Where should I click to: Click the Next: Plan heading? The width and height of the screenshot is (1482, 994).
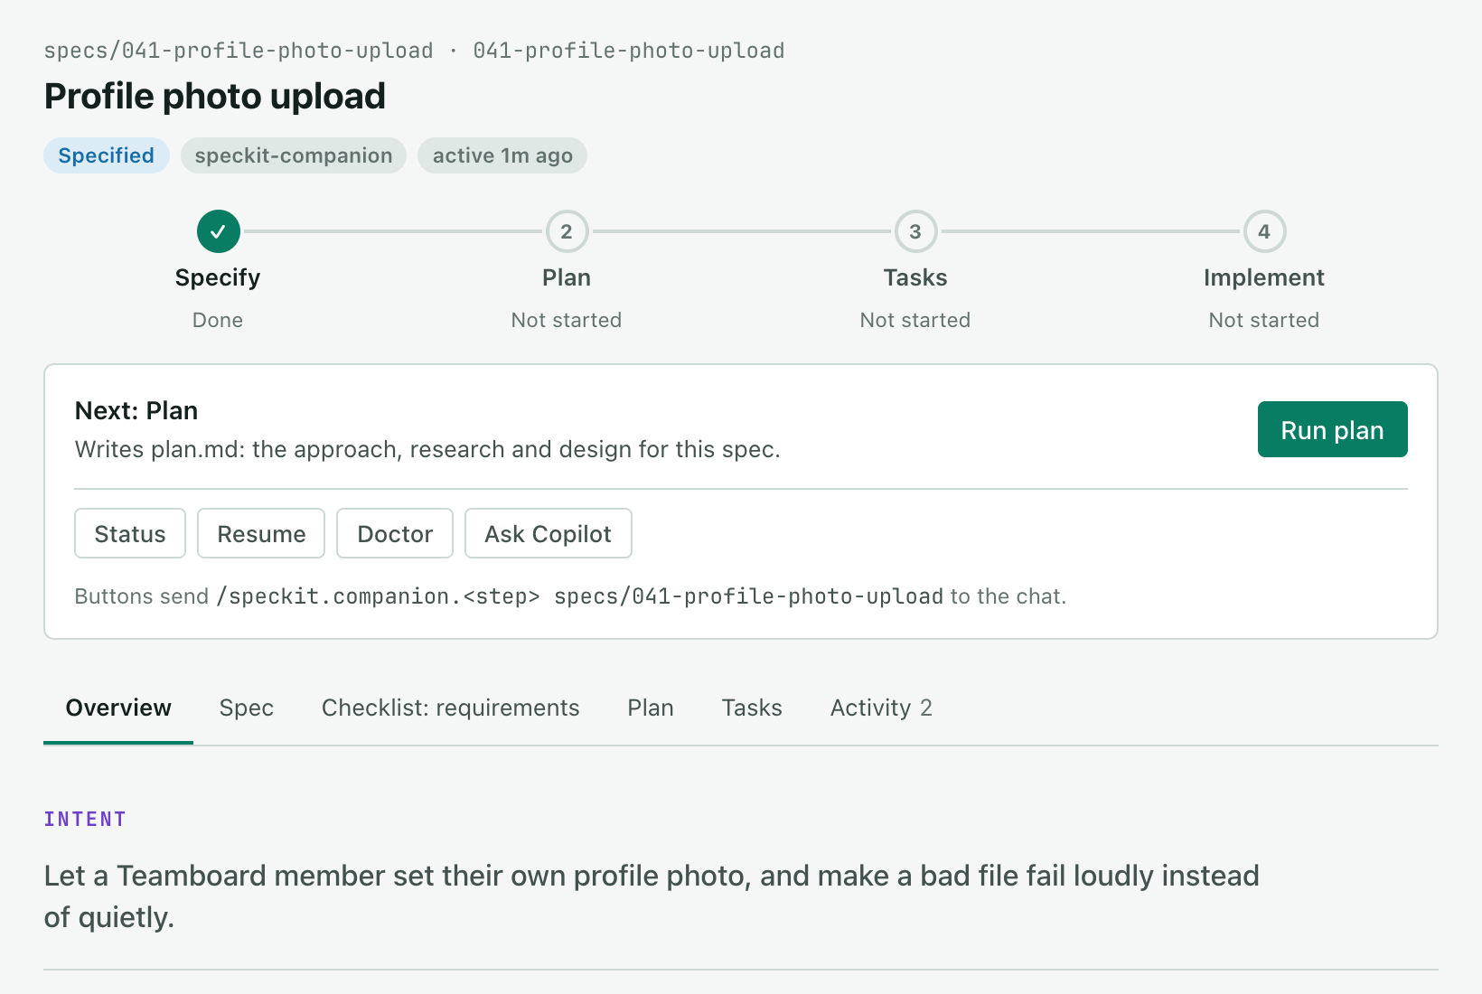[136, 410]
